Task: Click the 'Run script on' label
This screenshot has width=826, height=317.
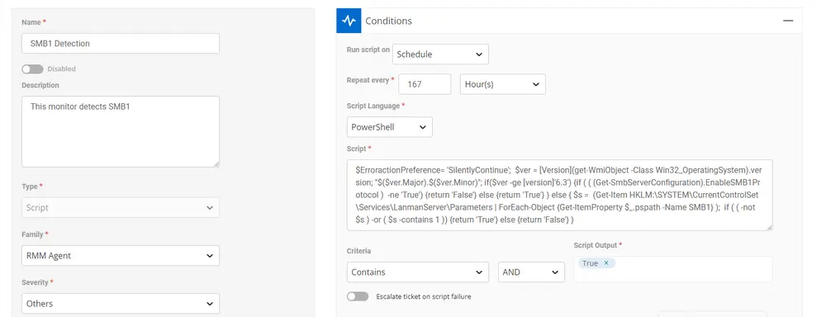Action: 368,50
